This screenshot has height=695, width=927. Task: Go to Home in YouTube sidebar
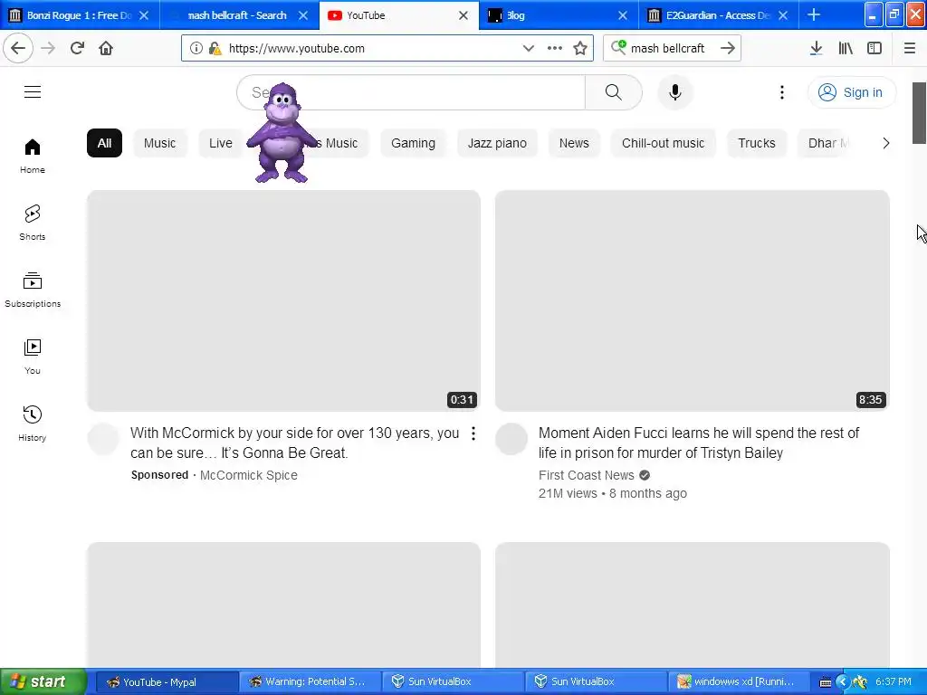33,156
